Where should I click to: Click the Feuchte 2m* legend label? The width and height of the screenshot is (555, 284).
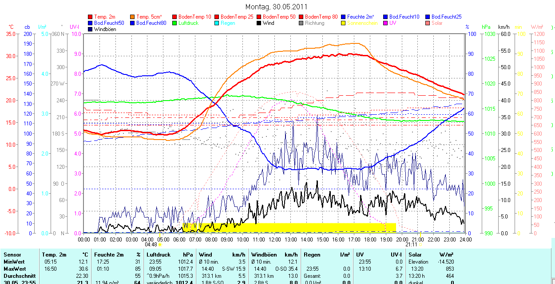tap(362, 17)
